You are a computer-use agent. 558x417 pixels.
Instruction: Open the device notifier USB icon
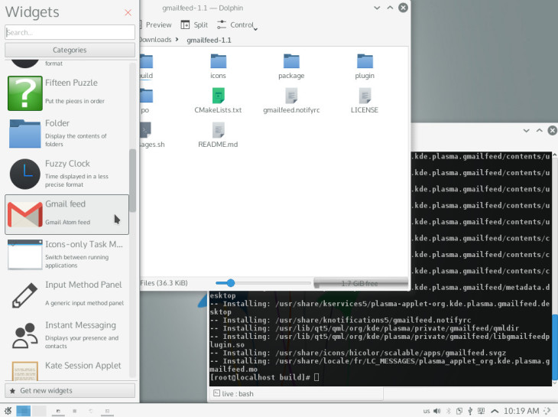click(x=470, y=411)
